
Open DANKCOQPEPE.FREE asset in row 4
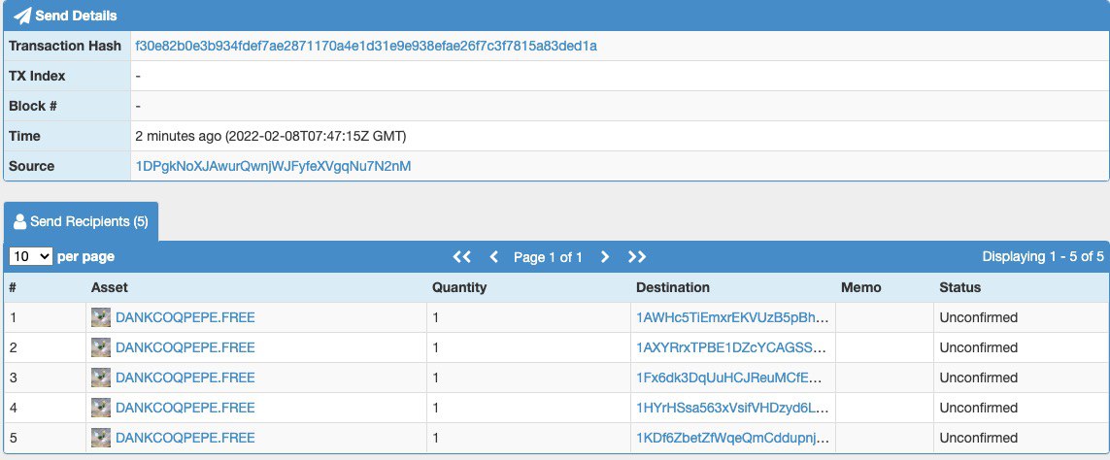[185, 408]
